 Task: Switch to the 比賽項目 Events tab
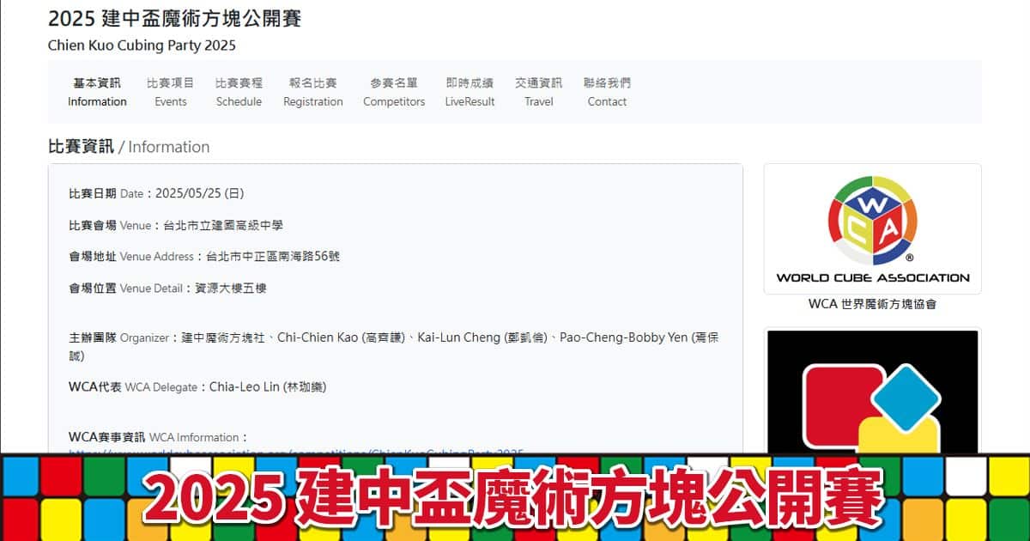click(x=171, y=92)
